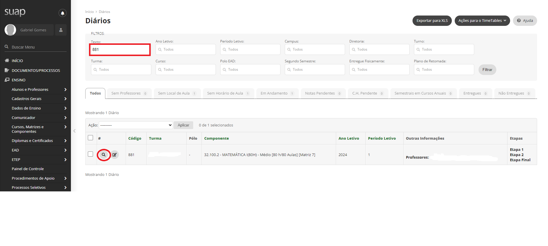Switch to Sem Horário de Aula tab
Viewport: 548px width, 246px height.
point(229,93)
